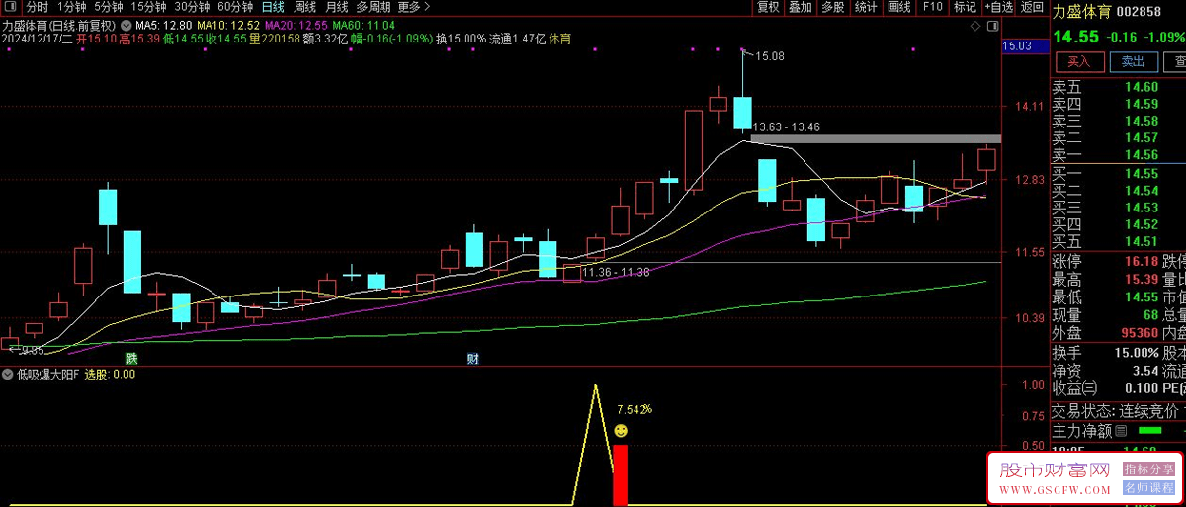This screenshot has height=507, width=1186.
Task: Open 多周期 multi-period view
Action: [375, 6]
